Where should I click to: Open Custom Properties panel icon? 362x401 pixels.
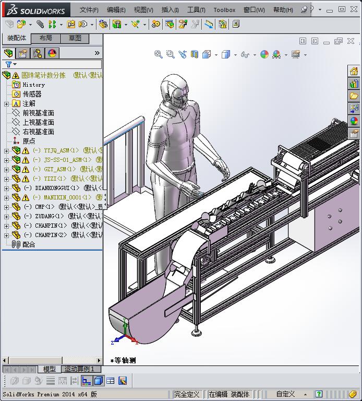point(354,134)
